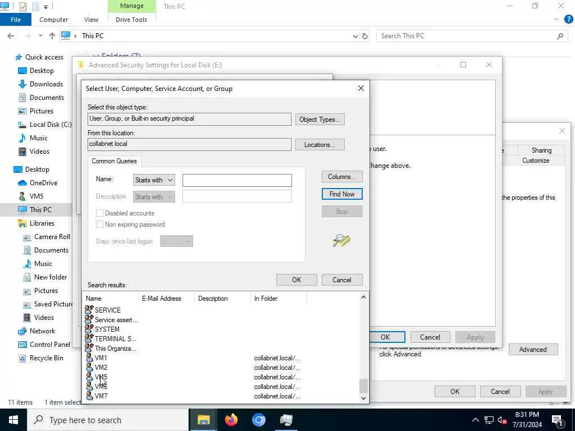
Task: Open Locations chooser
Action: [x=320, y=144]
